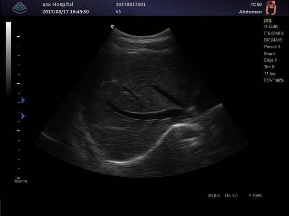Click the 150mm depth label
Viewport: 289px width, 216px height.
[x=20, y=181]
